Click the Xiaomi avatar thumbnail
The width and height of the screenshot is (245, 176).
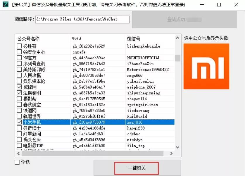[206, 66]
